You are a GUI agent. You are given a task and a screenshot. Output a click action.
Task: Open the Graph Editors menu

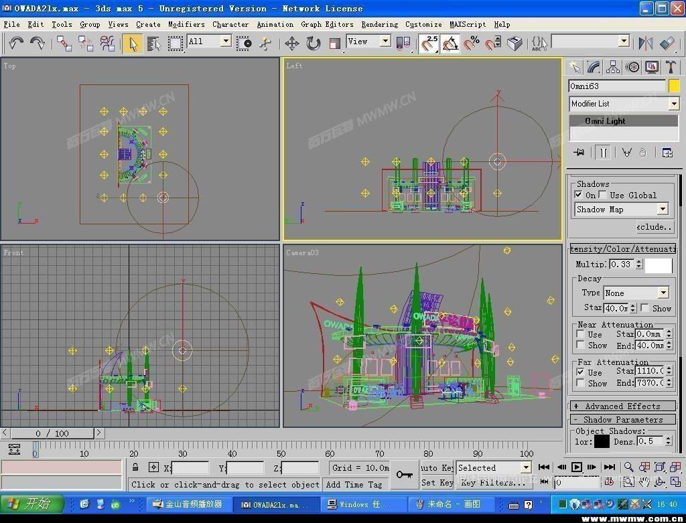(327, 25)
